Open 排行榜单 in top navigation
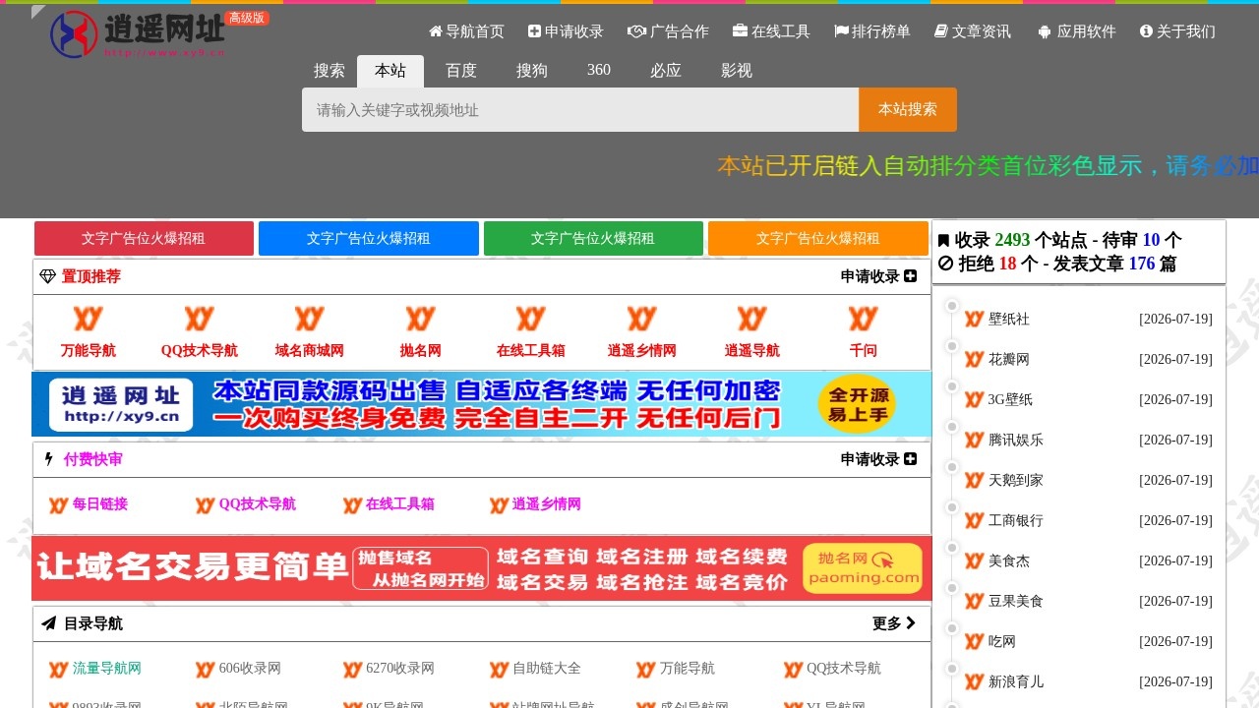 [x=872, y=31]
